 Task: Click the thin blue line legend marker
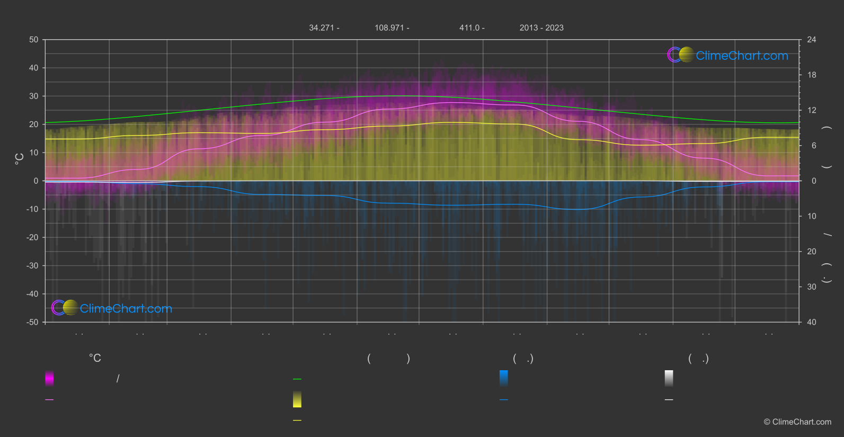pyautogui.click(x=504, y=400)
